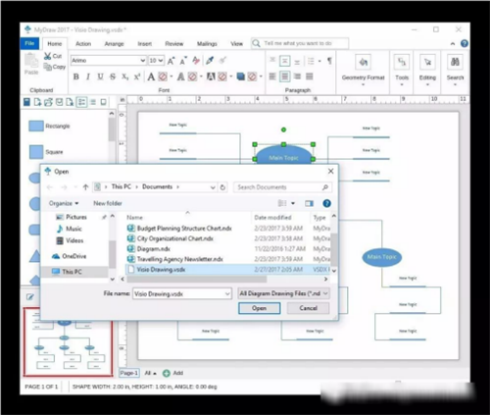The image size is (490, 415).
Task: Click the refresh icon beside the address bar
Action: [x=222, y=187]
